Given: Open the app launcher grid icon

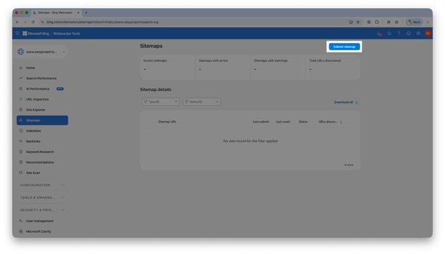Looking at the screenshot, I should [17, 33].
